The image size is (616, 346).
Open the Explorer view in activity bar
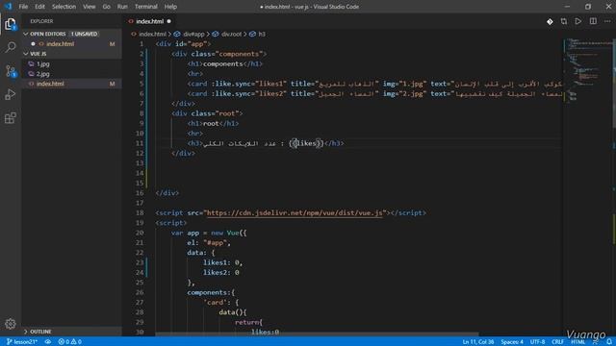11,24
